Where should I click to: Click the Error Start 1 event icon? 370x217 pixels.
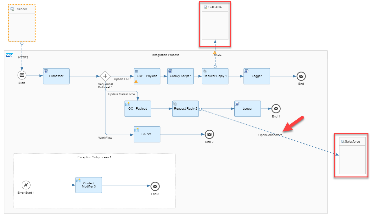click(x=26, y=185)
